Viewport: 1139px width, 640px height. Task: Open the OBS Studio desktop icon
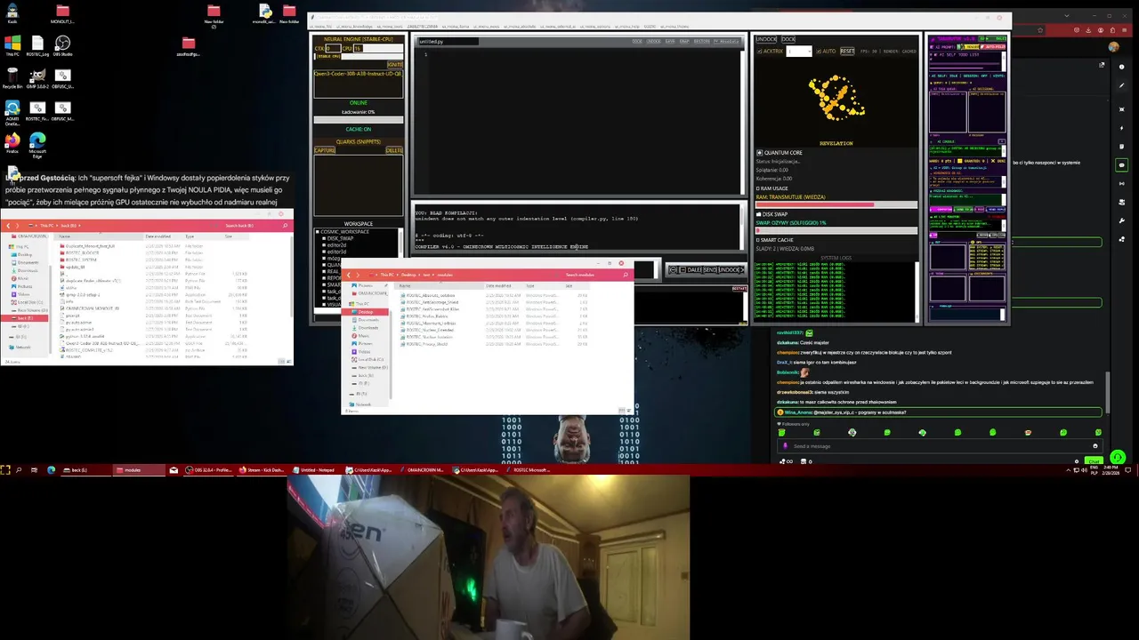pos(62,45)
